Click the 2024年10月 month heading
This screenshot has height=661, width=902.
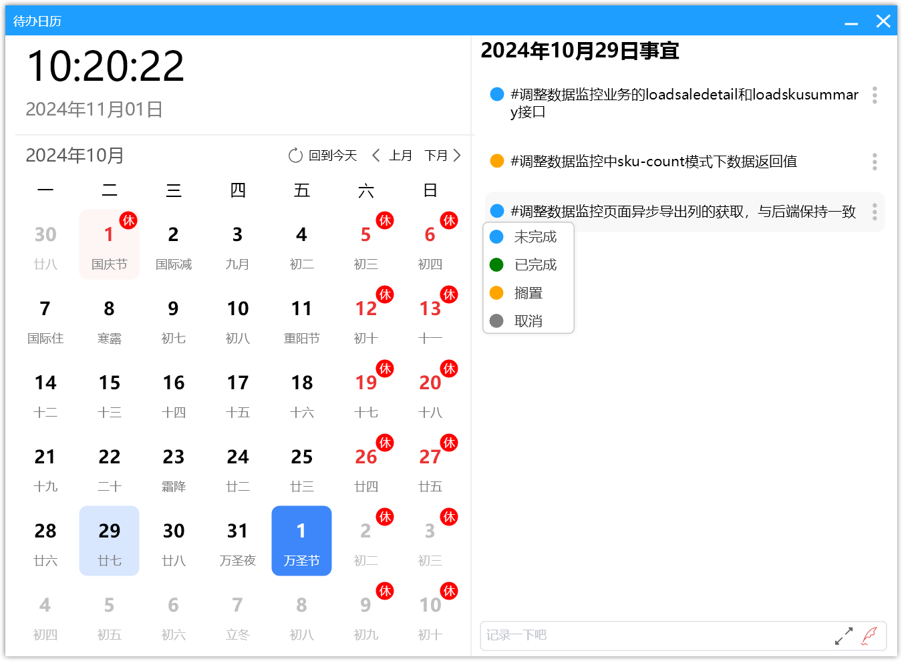pos(75,156)
